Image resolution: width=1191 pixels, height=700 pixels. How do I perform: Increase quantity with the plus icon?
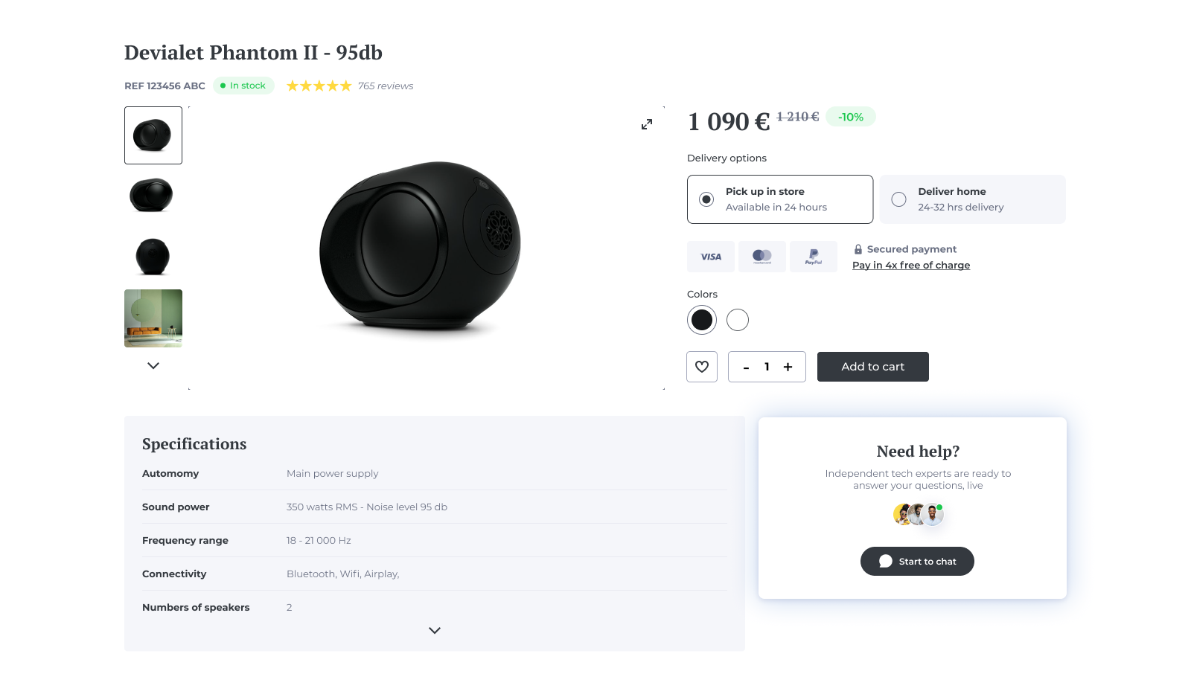point(788,367)
